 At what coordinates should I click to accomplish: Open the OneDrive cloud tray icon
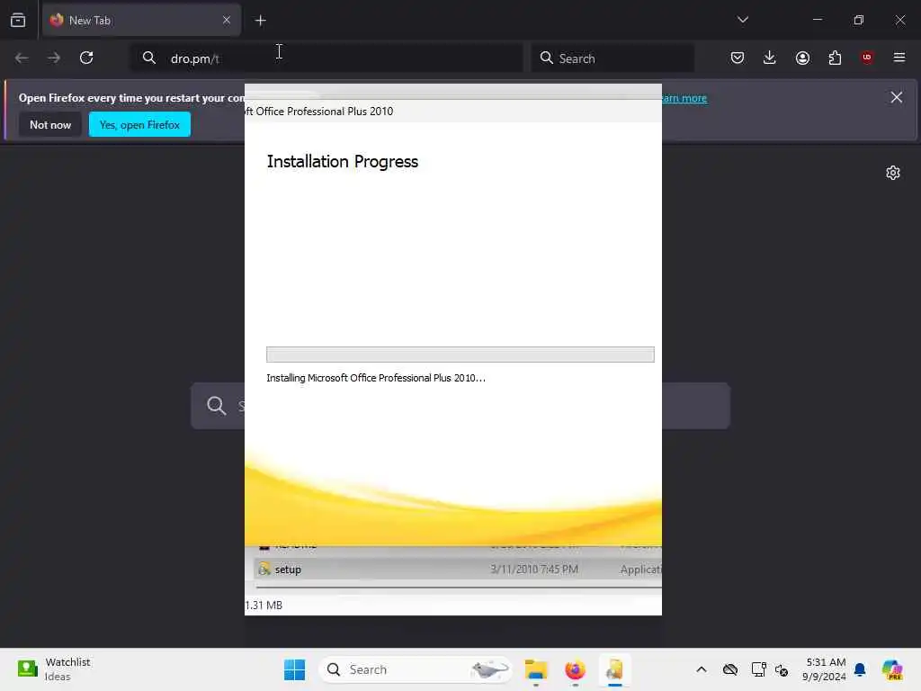[x=730, y=669]
